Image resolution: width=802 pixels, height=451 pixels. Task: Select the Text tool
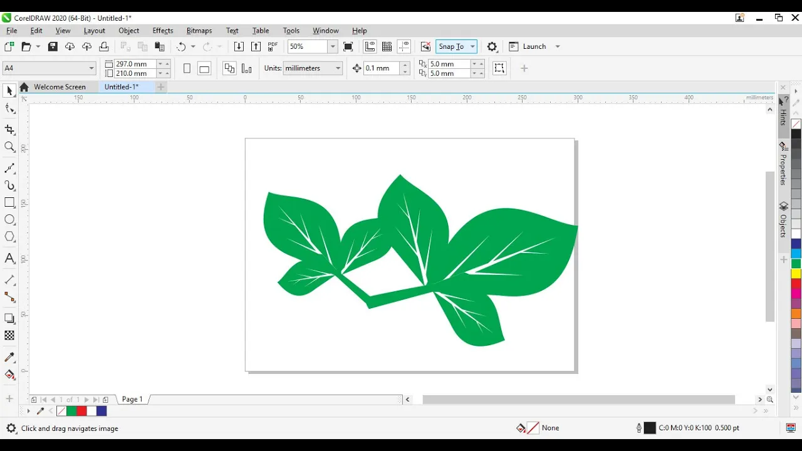point(9,258)
